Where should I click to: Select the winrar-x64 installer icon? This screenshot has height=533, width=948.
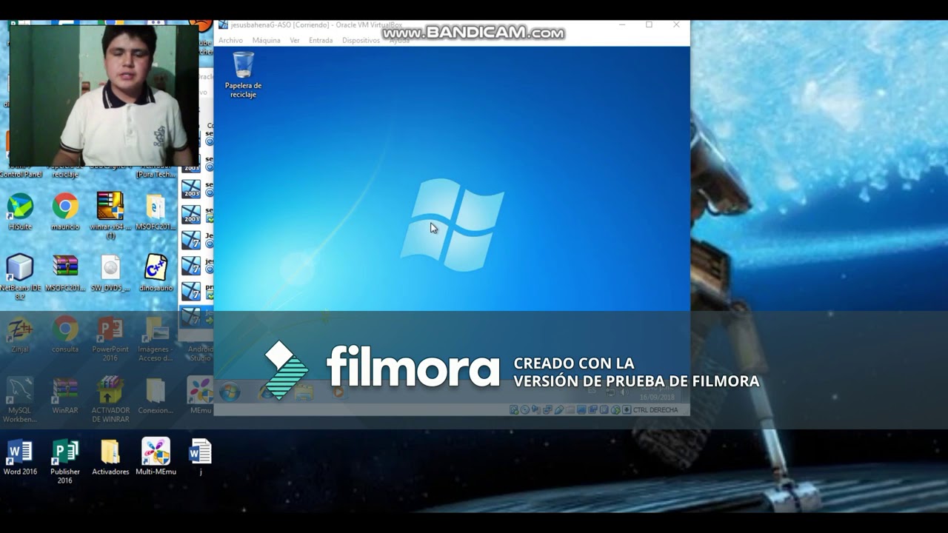pos(110,207)
